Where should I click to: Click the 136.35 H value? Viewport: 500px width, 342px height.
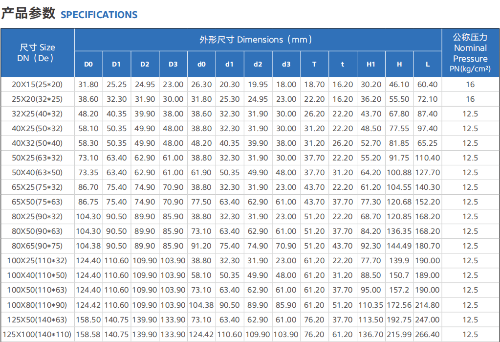click(x=399, y=231)
